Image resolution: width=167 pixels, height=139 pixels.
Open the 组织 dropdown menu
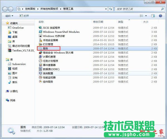9,16
